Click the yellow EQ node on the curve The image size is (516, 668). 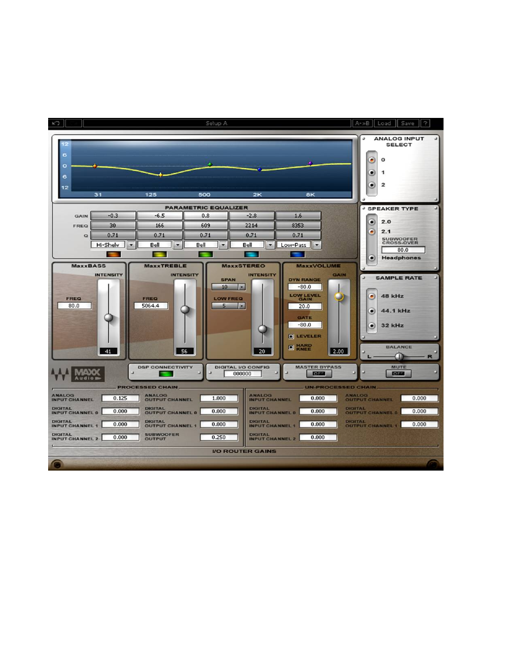point(161,175)
